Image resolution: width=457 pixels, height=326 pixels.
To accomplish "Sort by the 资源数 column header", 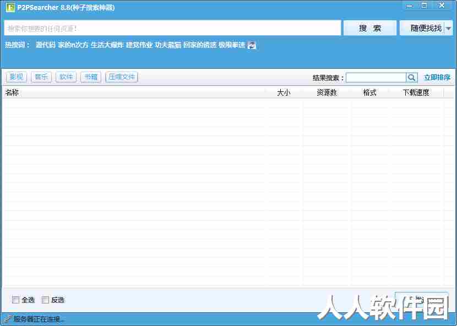I will (327, 92).
